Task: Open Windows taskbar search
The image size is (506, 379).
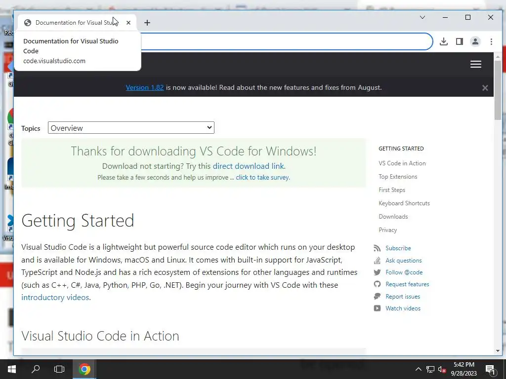Action: pos(36,369)
